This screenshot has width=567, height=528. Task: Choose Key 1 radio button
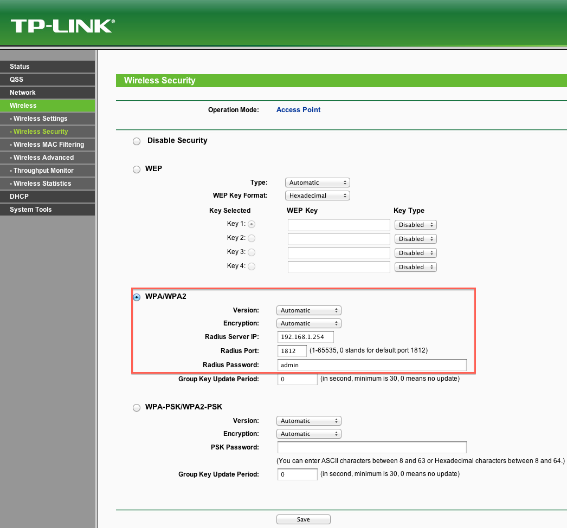tap(252, 224)
